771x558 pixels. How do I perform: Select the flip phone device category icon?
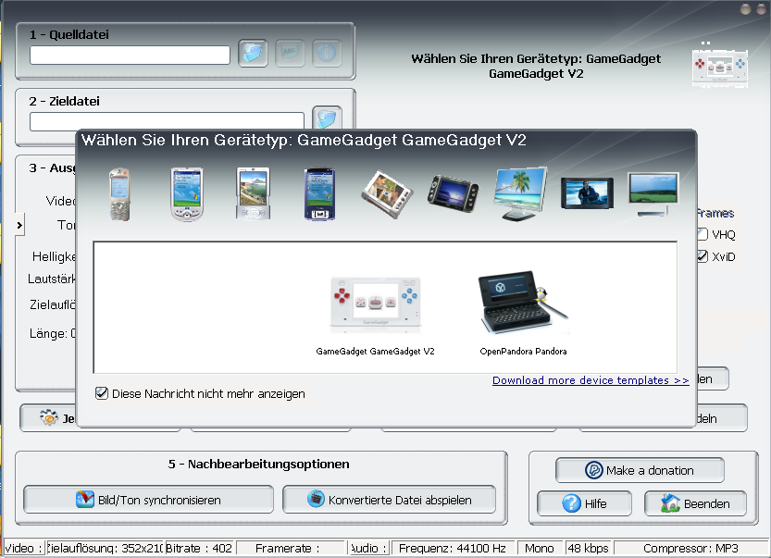tap(118, 193)
